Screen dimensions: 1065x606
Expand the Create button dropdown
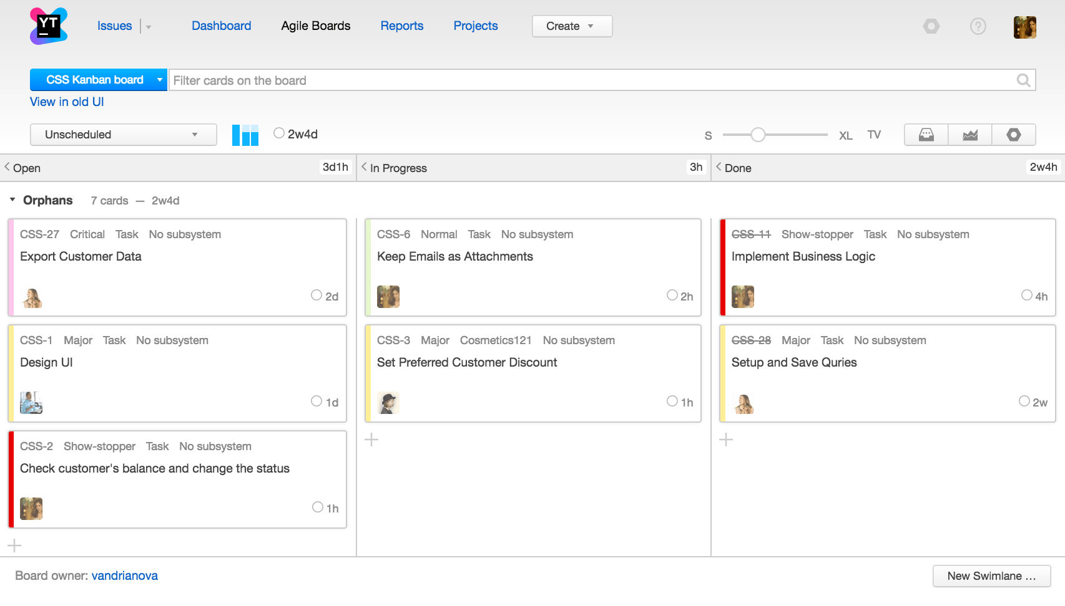572,26
